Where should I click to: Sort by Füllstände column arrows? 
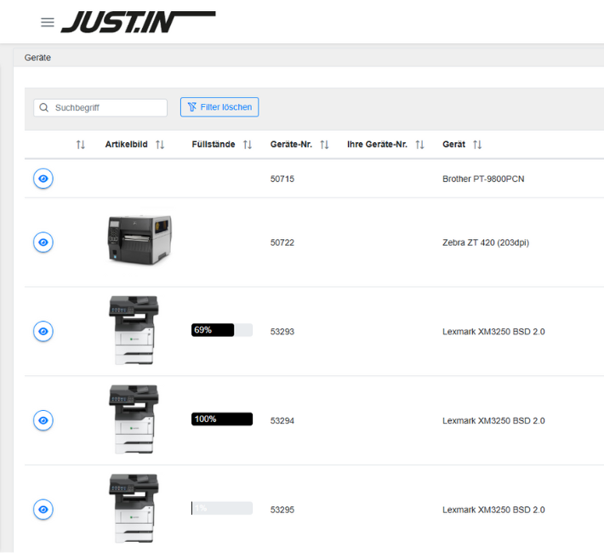[x=248, y=145]
